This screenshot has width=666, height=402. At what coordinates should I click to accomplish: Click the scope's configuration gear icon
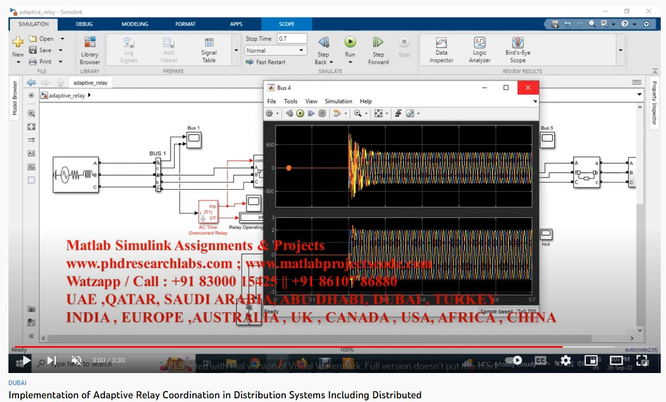pyautogui.click(x=269, y=113)
